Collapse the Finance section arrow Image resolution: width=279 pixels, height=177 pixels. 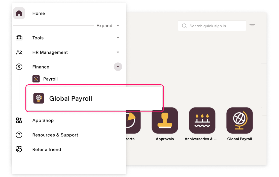pos(118,67)
